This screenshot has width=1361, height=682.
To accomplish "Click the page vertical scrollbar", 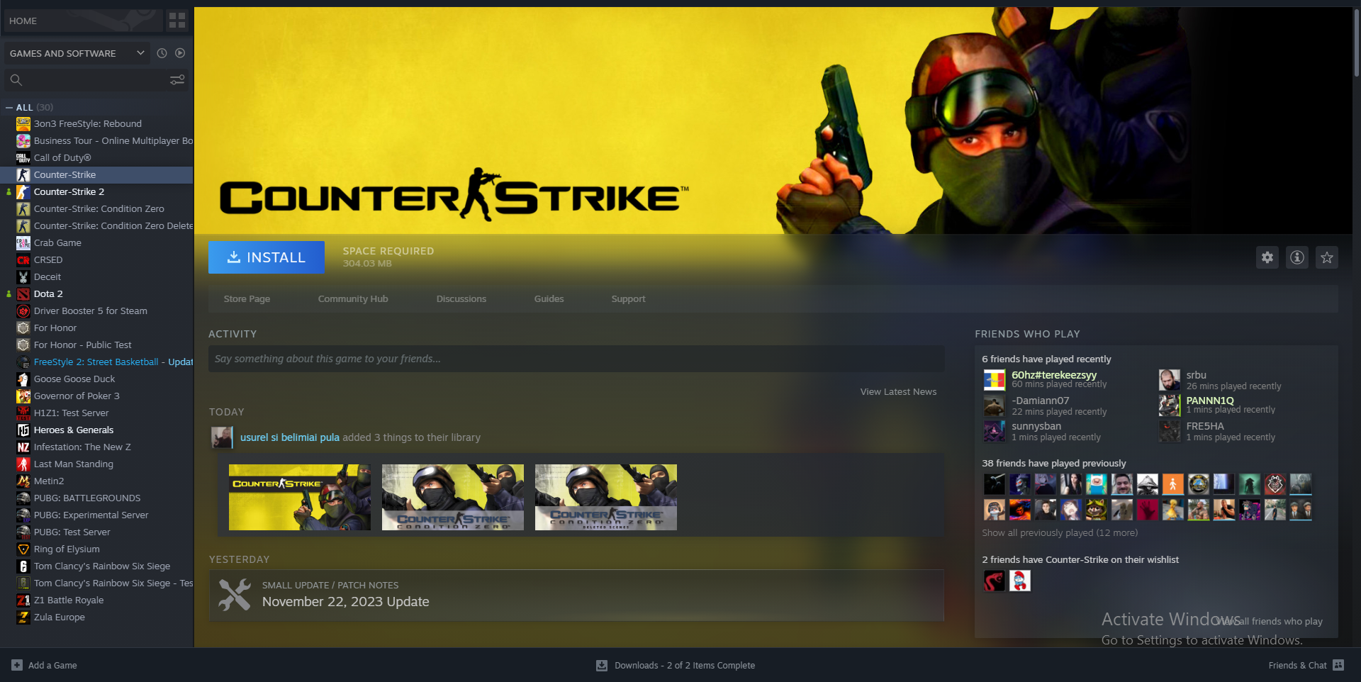I will point(1355,43).
